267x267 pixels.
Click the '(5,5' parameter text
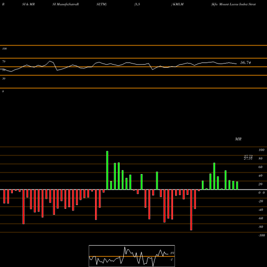click(x=137, y=4)
